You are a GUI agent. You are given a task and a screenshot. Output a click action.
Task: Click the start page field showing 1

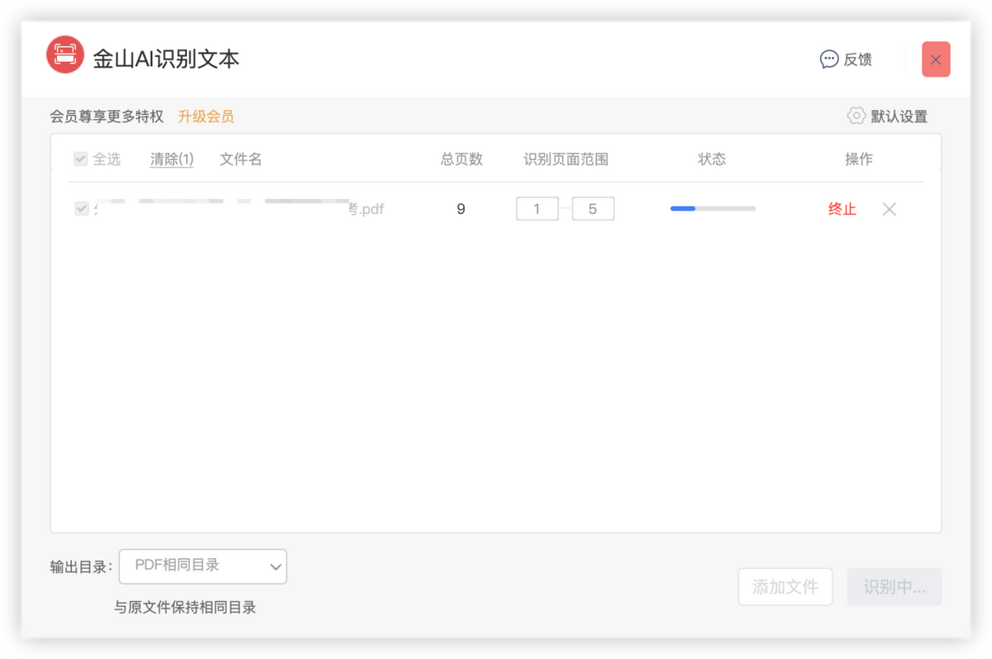pyautogui.click(x=537, y=209)
